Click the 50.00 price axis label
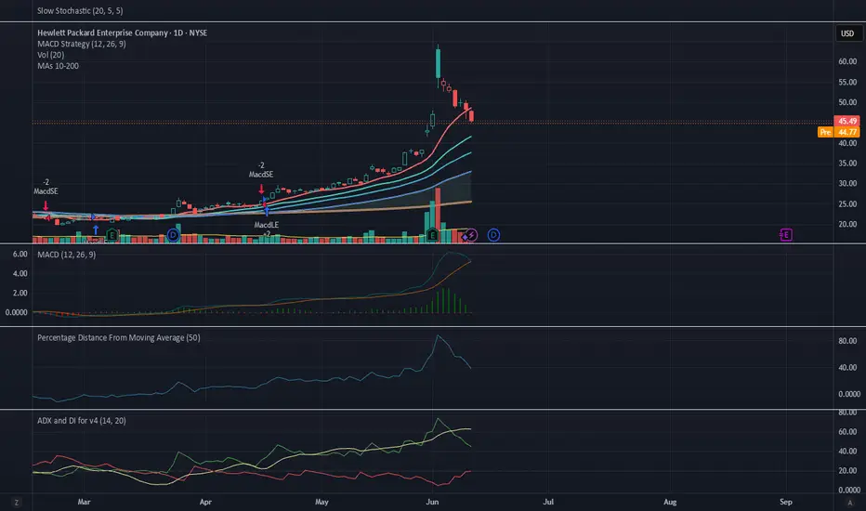 pyautogui.click(x=847, y=102)
